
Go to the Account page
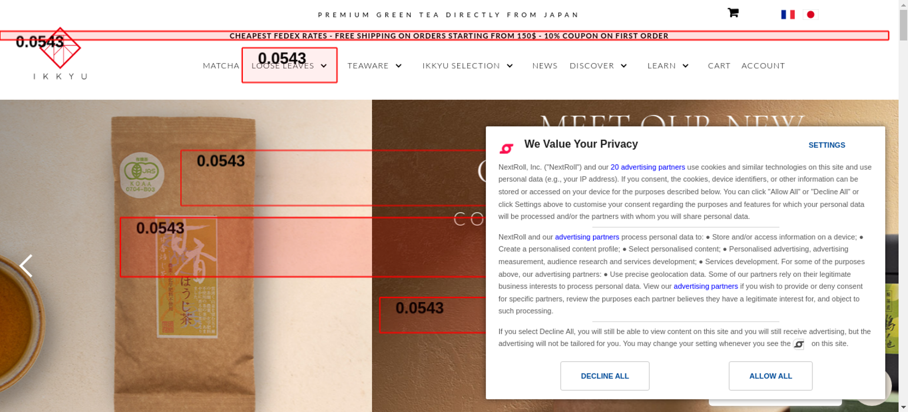[763, 66]
